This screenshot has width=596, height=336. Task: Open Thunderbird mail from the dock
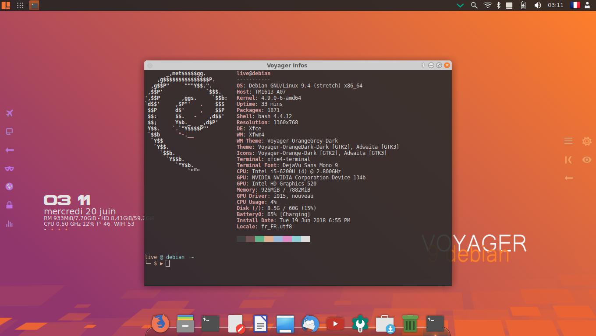coord(310,324)
